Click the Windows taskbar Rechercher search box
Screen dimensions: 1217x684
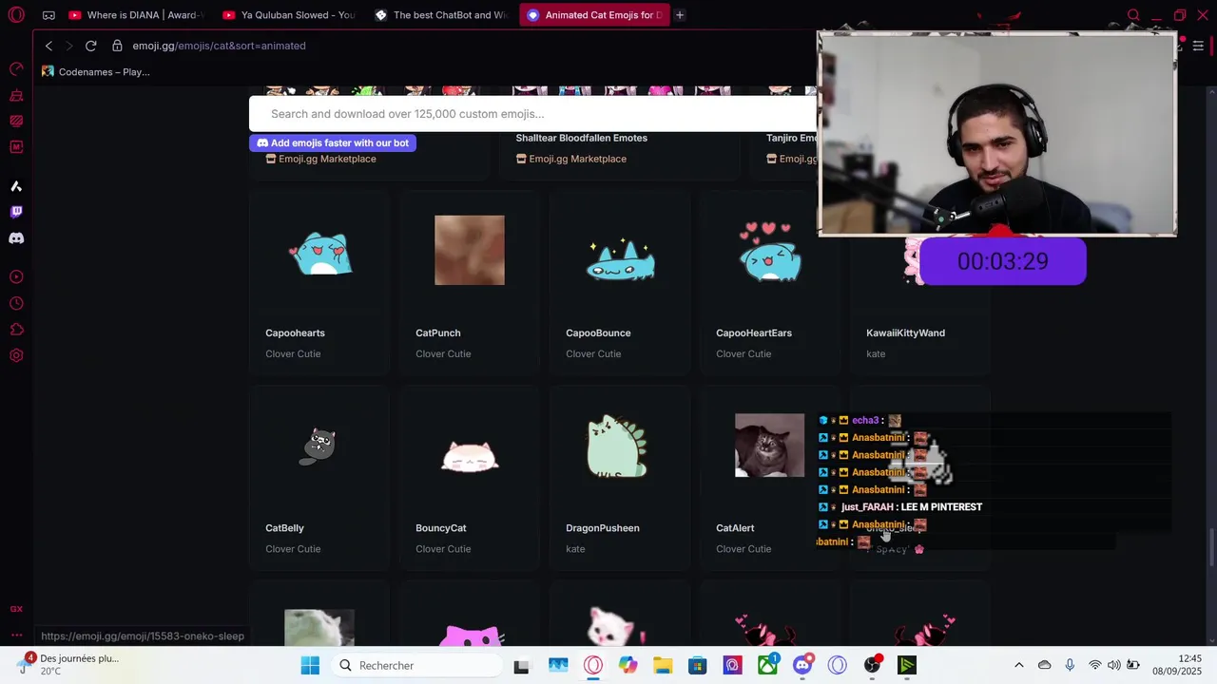[415, 665]
